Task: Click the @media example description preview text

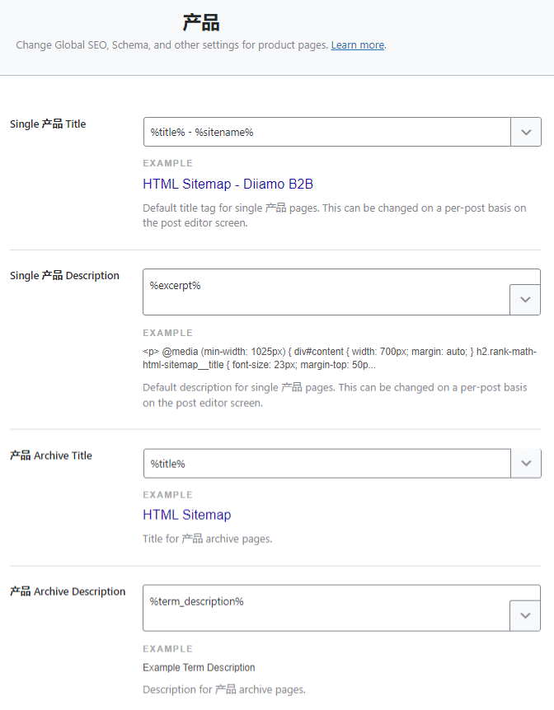Action: [339, 357]
